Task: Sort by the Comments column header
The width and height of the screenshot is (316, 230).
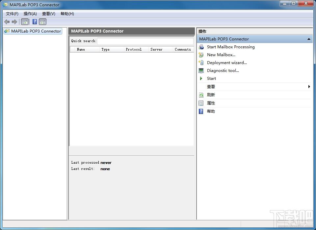Action: (x=183, y=49)
